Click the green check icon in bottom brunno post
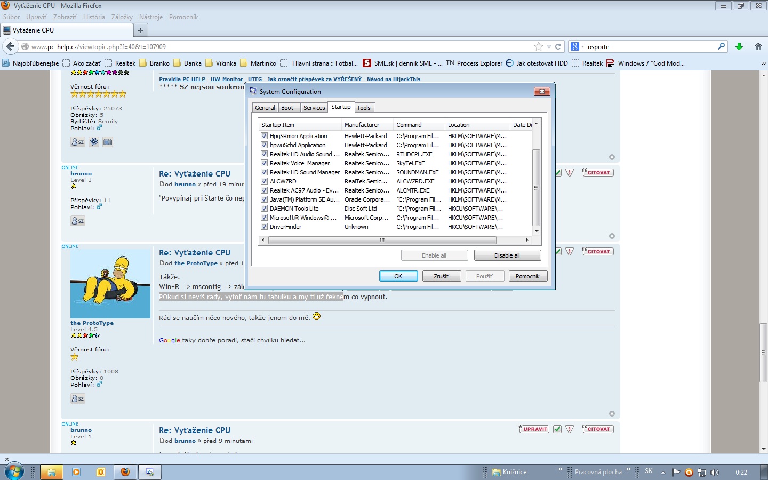The height and width of the screenshot is (480, 768). (x=557, y=429)
